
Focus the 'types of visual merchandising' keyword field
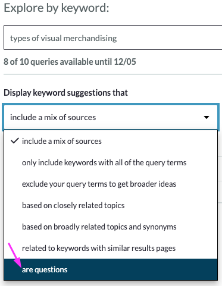coord(112,37)
